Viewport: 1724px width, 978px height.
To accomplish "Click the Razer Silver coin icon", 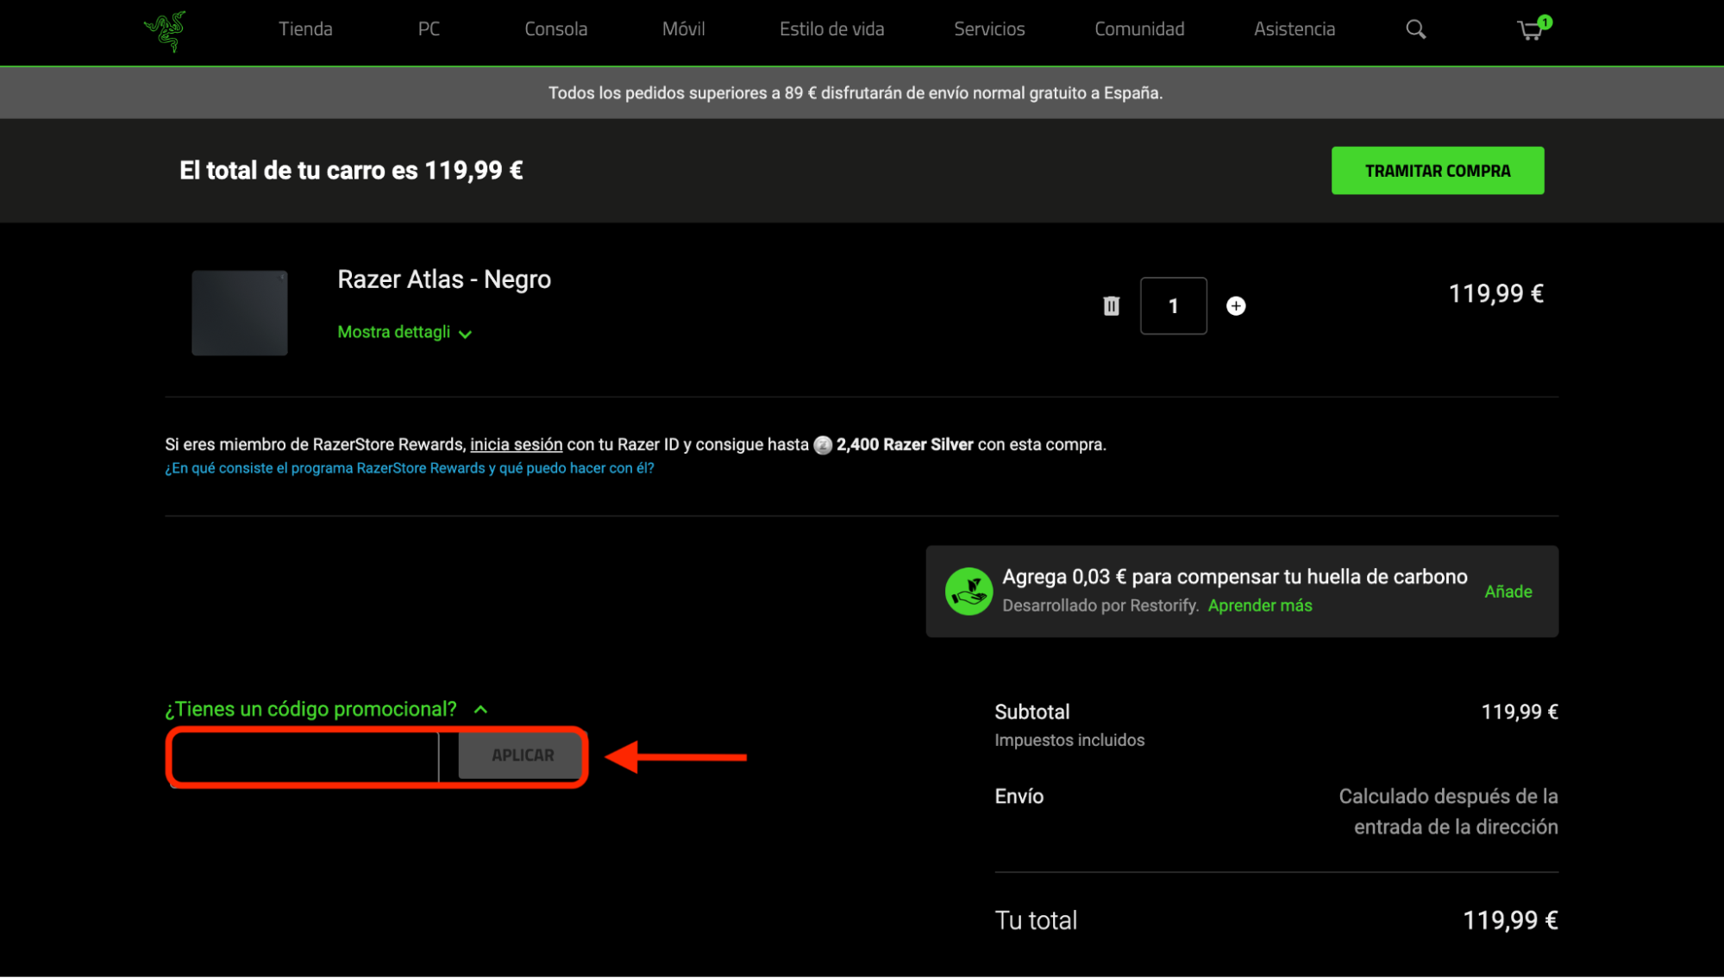I will pos(823,445).
